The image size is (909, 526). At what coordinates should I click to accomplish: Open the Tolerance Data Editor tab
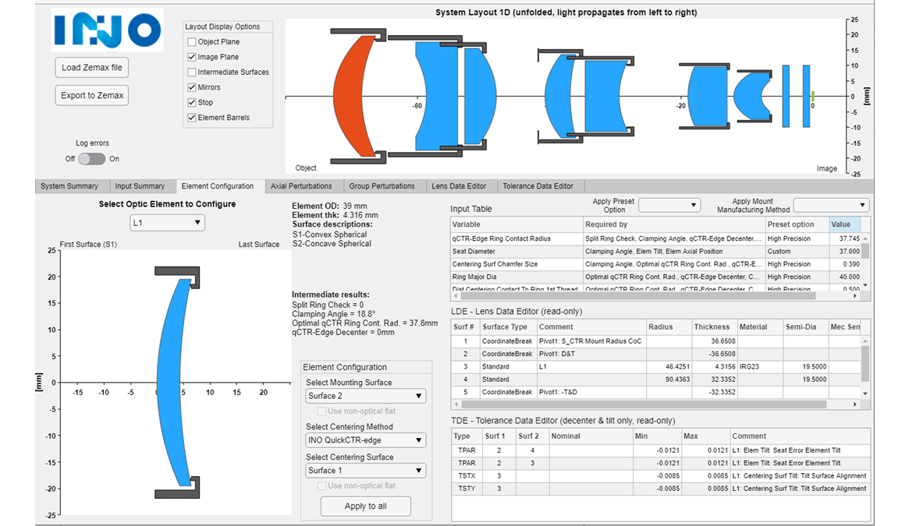pyautogui.click(x=538, y=186)
